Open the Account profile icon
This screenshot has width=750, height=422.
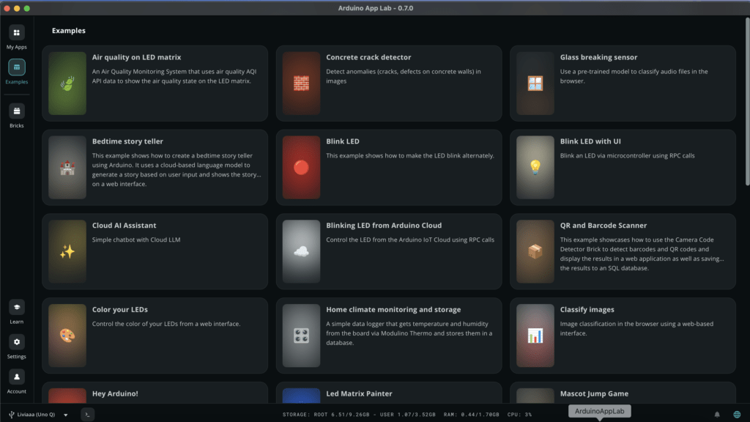point(16,377)
